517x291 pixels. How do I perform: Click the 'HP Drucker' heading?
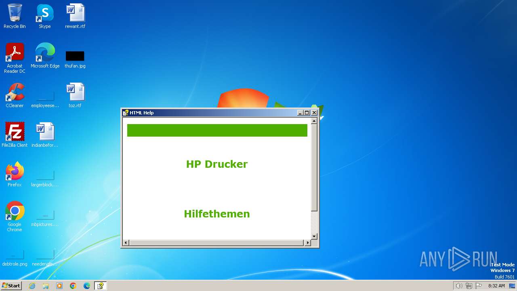coord(217,164)
